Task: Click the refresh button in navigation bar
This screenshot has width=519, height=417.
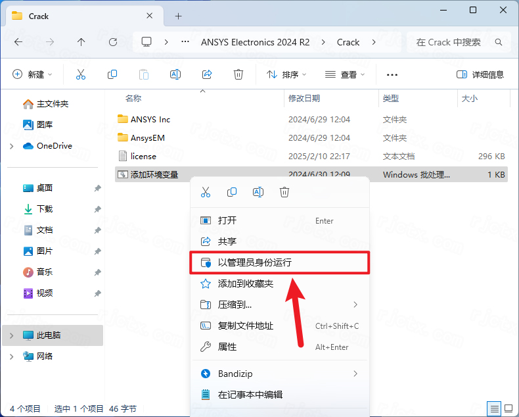Action: click(113, 42)
